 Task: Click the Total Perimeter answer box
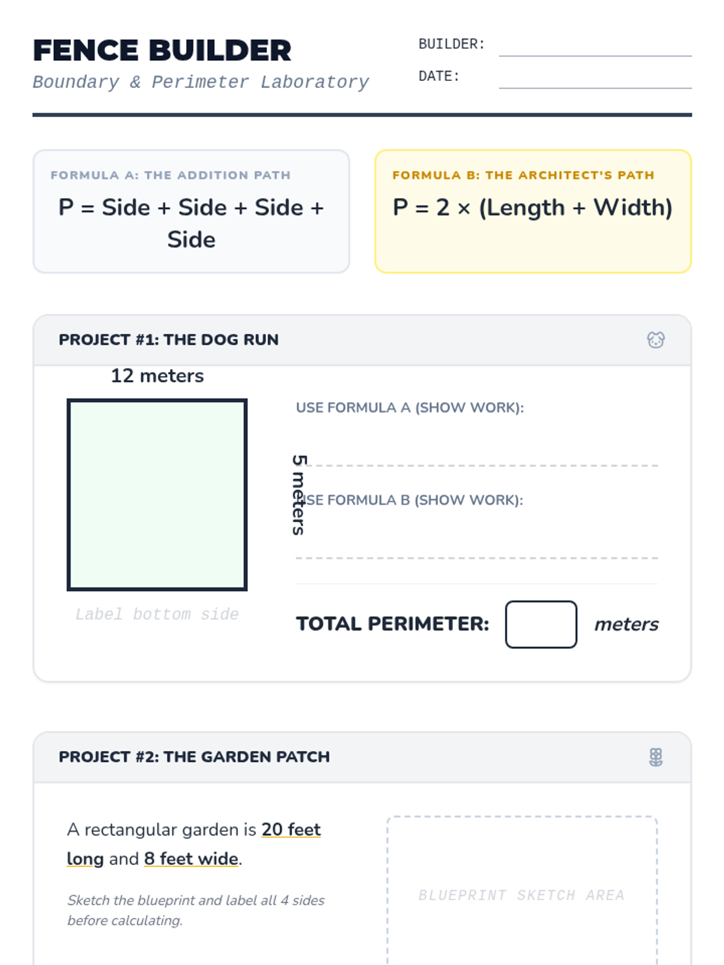click(x=541, y=624)
